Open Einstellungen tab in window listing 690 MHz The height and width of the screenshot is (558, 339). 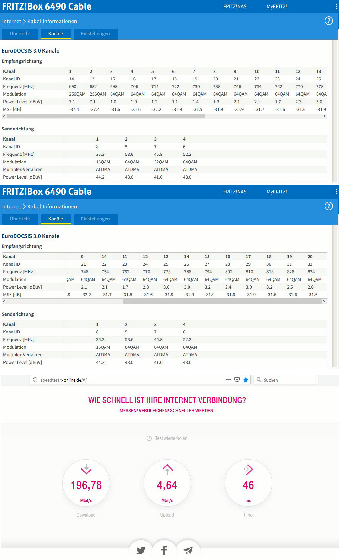click(95, 34)
